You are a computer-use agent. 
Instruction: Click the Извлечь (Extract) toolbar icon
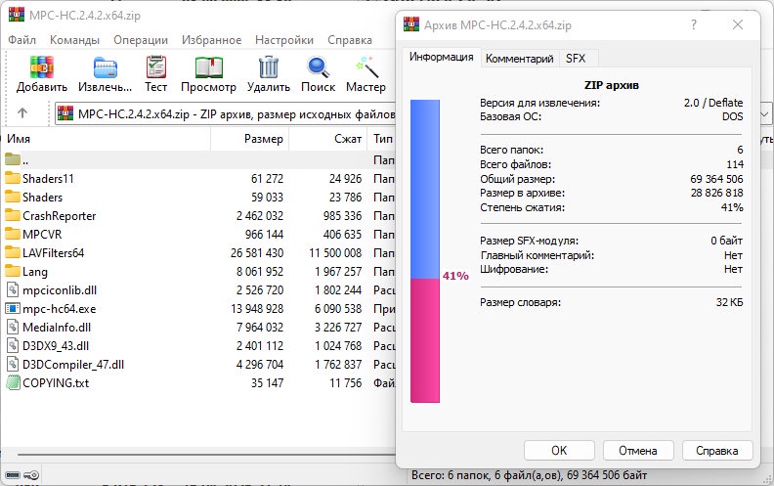pyautogui.click(x=106, y=67)
